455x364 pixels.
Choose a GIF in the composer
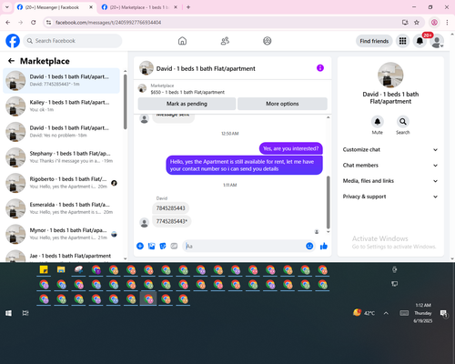174,246
